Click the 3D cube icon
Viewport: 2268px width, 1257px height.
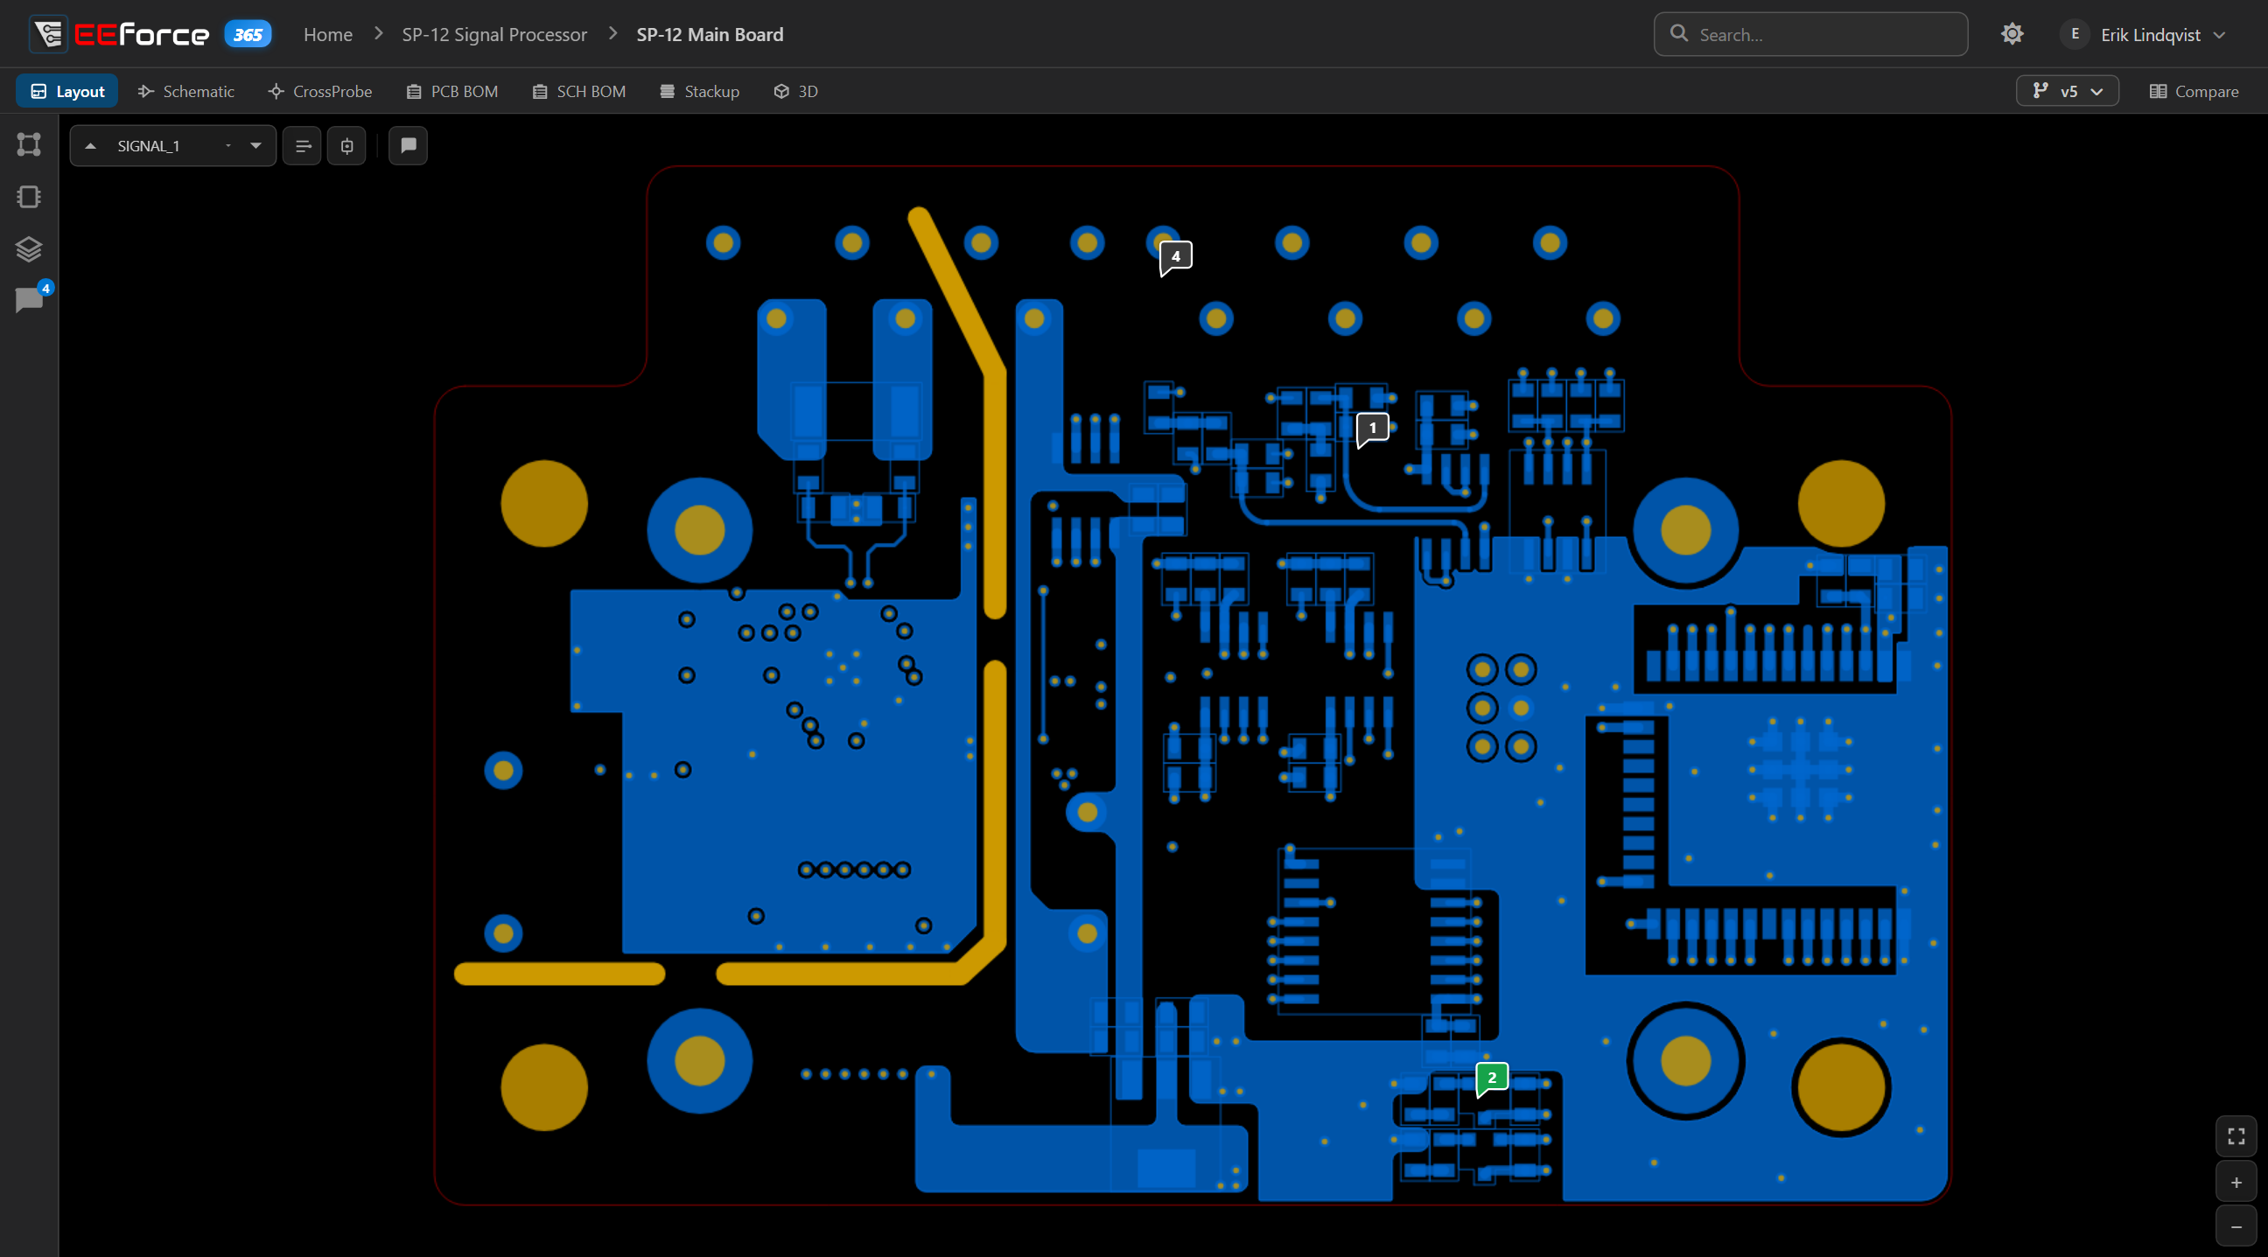(781, 92)
